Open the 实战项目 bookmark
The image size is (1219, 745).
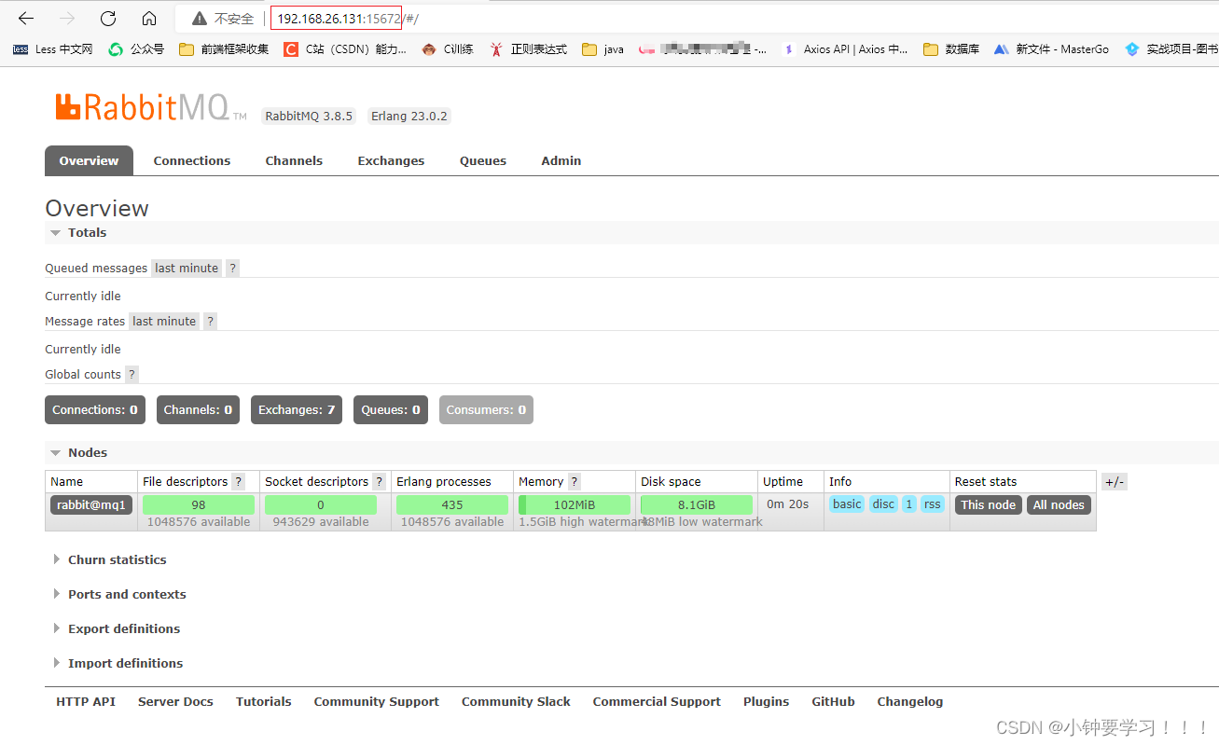(x=1171, y=49)
